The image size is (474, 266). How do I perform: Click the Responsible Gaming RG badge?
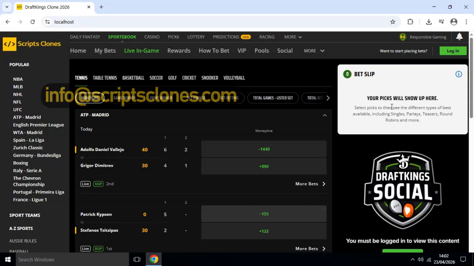(x=403, y=37)
